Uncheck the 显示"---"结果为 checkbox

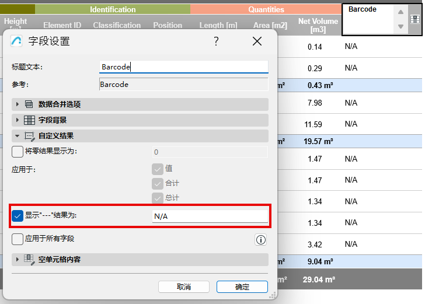(18, 216)
